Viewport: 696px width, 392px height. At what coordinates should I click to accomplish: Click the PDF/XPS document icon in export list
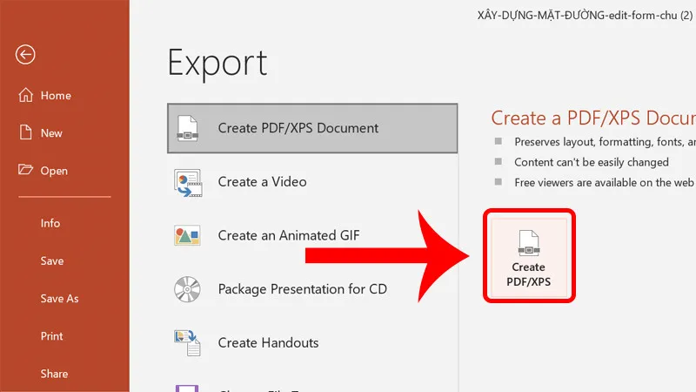click(x=188, y=128)
